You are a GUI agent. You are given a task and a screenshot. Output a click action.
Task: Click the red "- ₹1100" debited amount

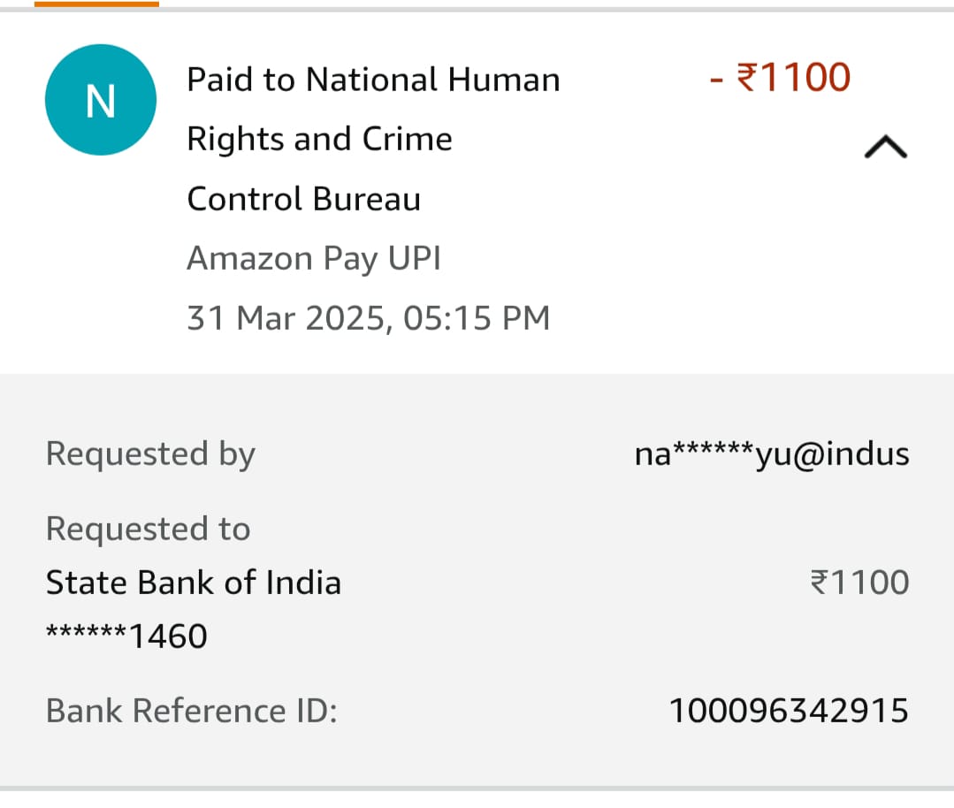[780, 78]
